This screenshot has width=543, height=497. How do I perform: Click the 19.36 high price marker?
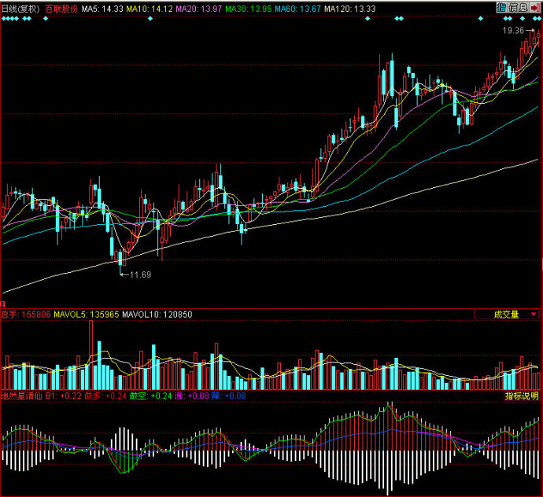click(513, 31)
